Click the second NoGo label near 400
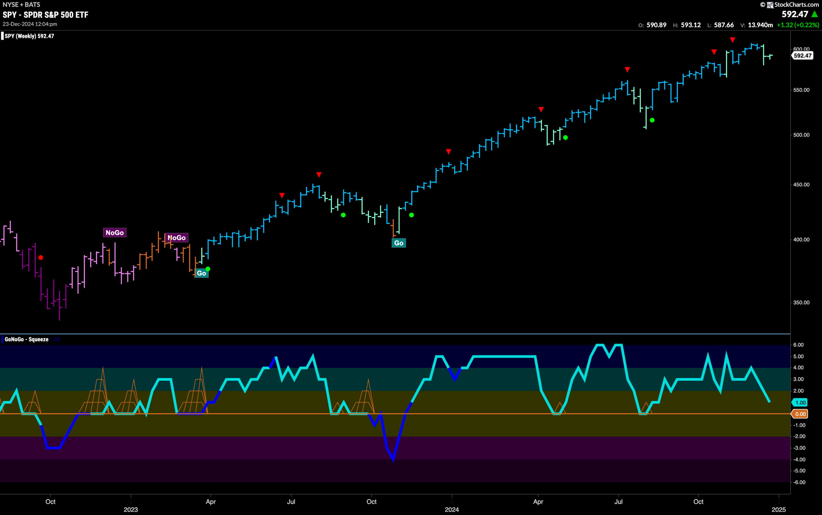 coord(177,238)
